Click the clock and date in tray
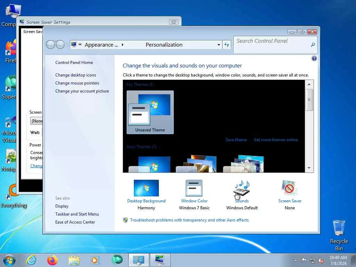Viewport: 356px width, 267px height. point(338,260)
